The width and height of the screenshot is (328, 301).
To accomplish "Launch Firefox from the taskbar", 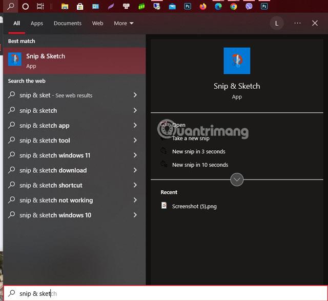I will (x=203, y=7).
